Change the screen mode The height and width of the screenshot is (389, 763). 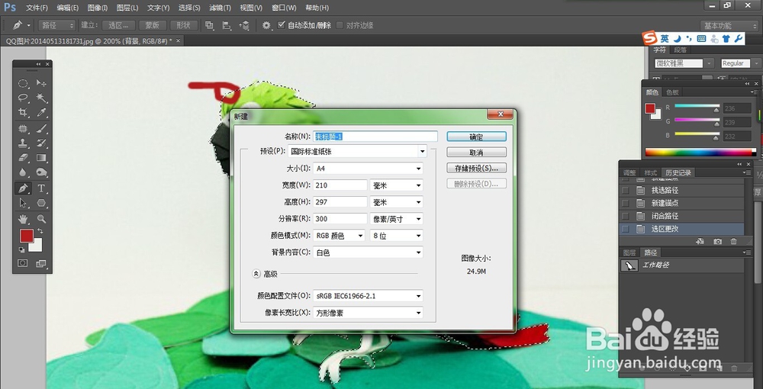41,263
